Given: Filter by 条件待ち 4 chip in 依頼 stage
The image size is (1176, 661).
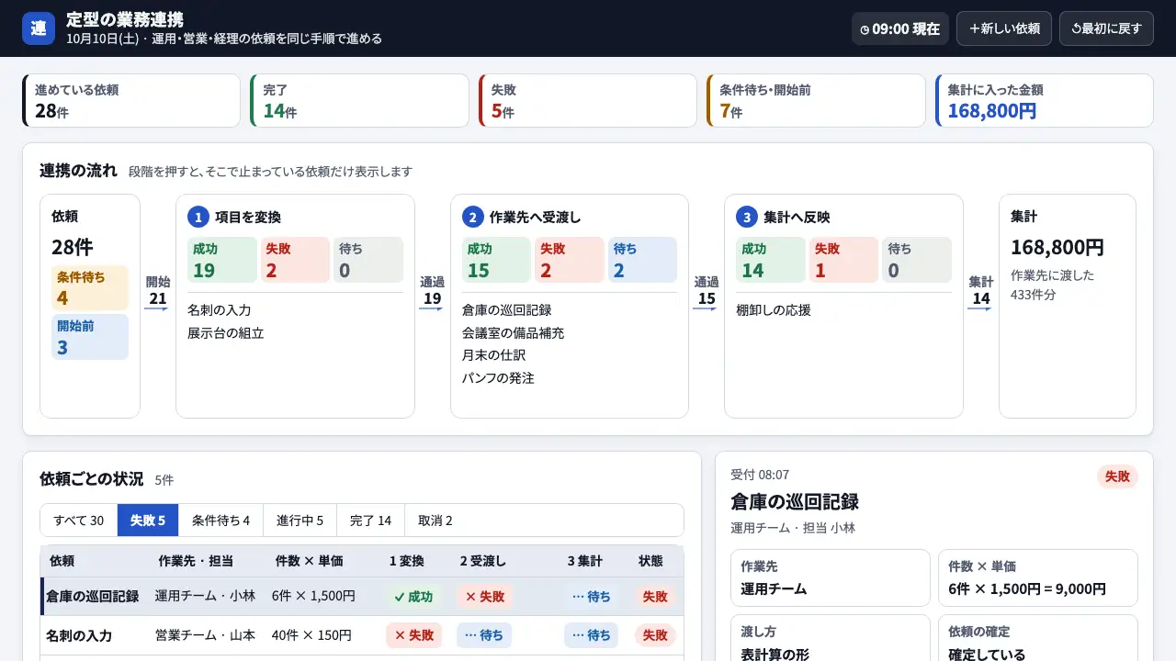Looking at the screenshot, I should point(90,287).
